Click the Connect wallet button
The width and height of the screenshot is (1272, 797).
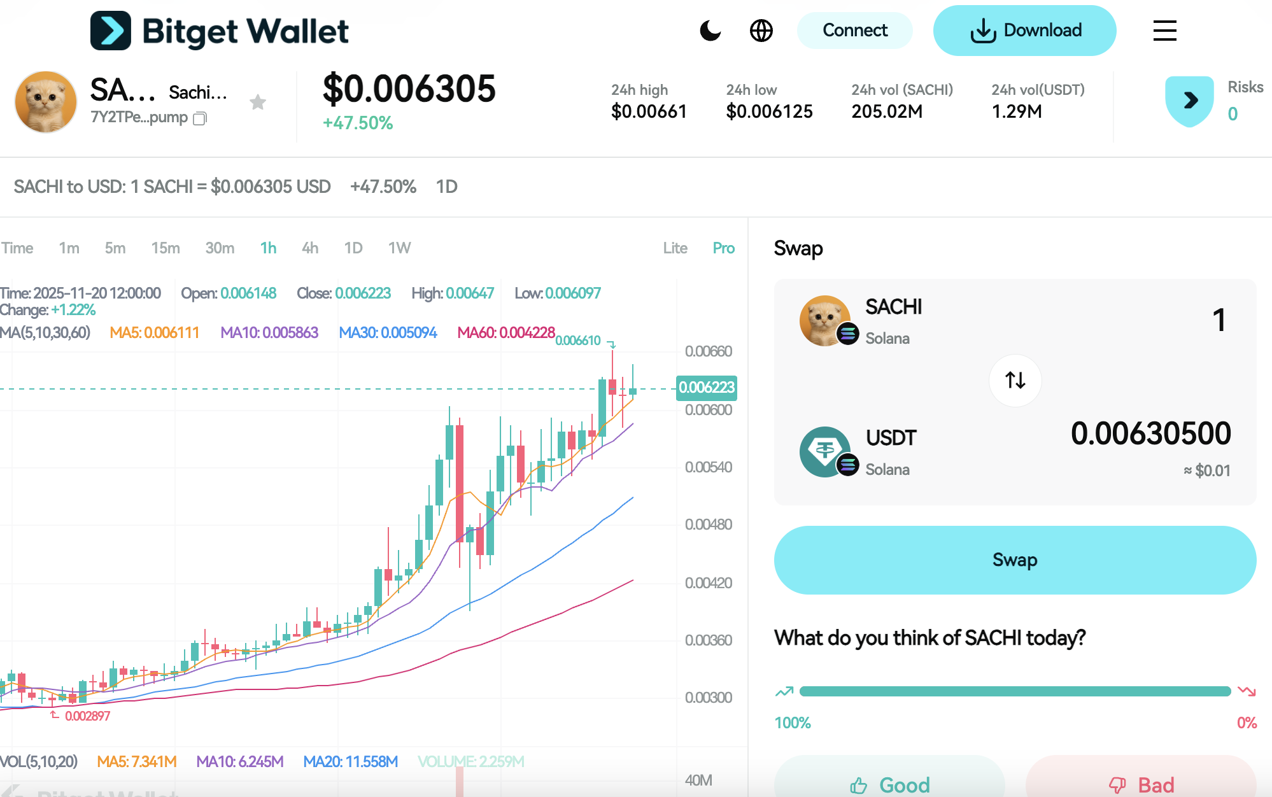(855, 30)
